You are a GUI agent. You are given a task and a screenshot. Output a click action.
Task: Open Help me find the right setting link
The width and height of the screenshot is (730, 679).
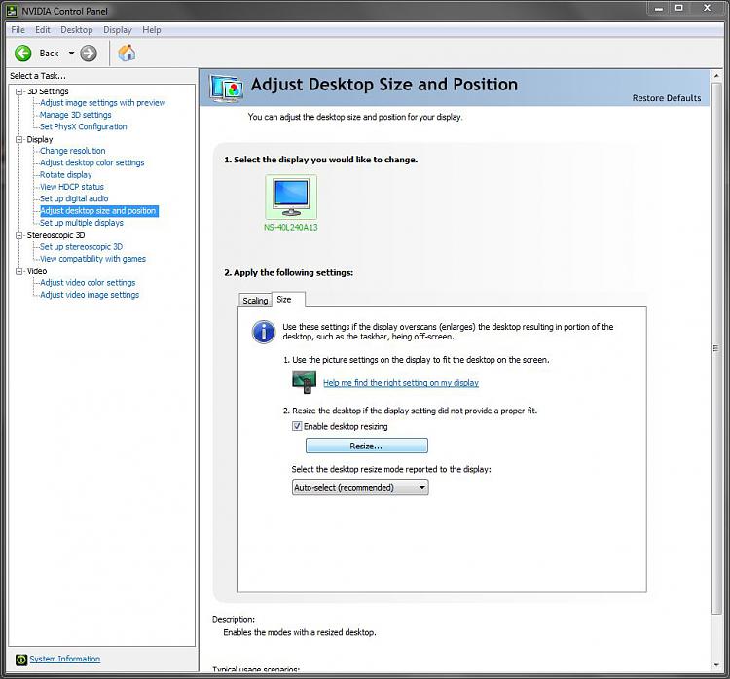click(401, 383)
